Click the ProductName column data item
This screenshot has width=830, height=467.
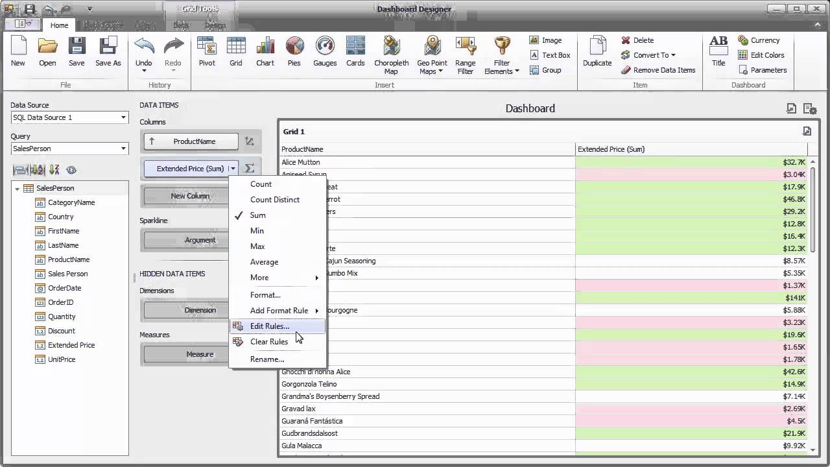[x=191, y=141]
